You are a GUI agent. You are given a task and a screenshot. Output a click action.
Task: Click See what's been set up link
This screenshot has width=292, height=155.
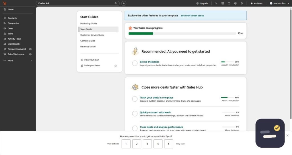[x=192, y=16]
